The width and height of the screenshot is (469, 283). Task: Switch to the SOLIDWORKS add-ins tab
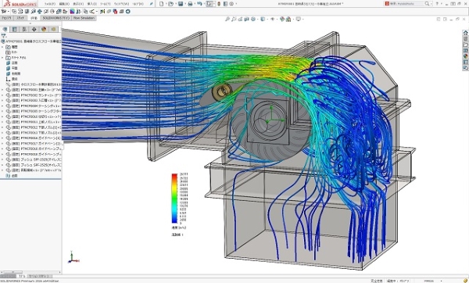[x=56, y=18]
